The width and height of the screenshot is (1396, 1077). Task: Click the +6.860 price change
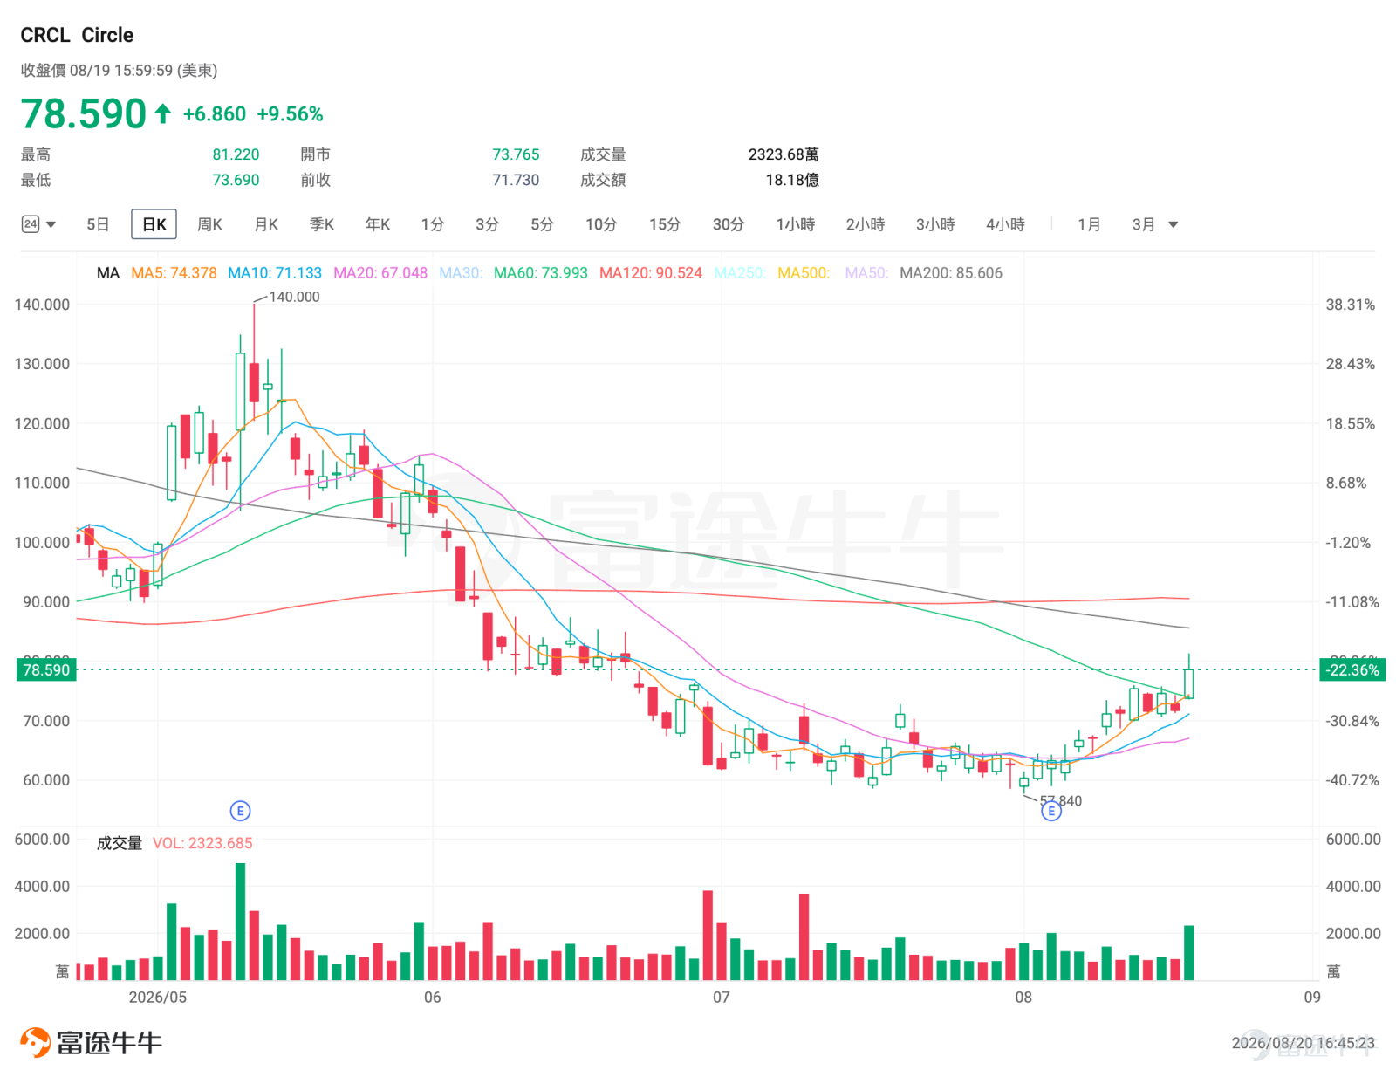pos(215,114)
